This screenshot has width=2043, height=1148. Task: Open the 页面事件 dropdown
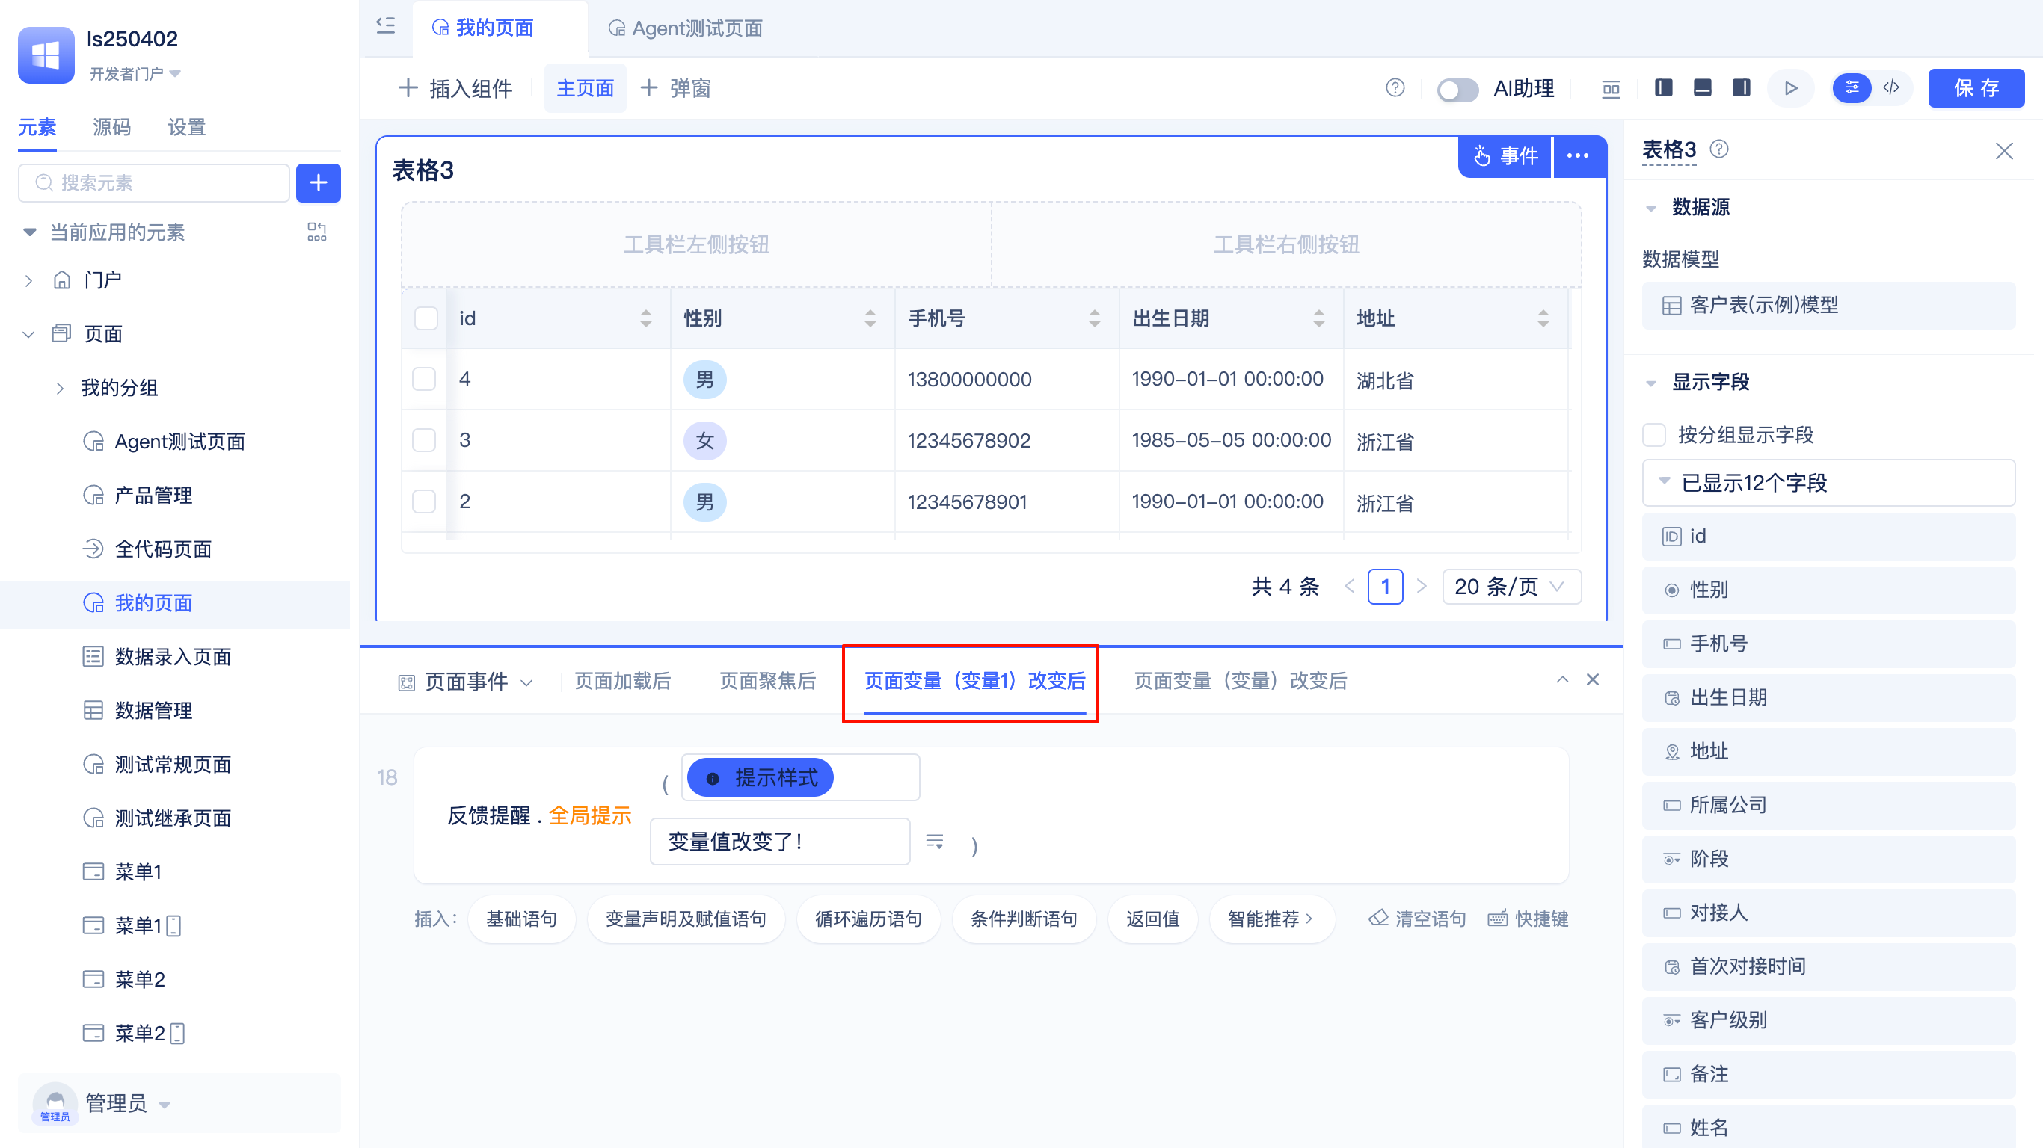click(466, 682)
